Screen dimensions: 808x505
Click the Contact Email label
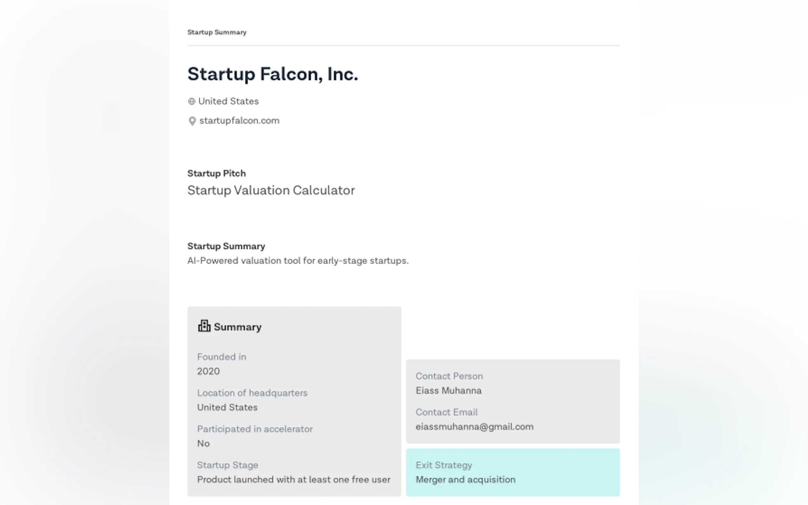446,412
